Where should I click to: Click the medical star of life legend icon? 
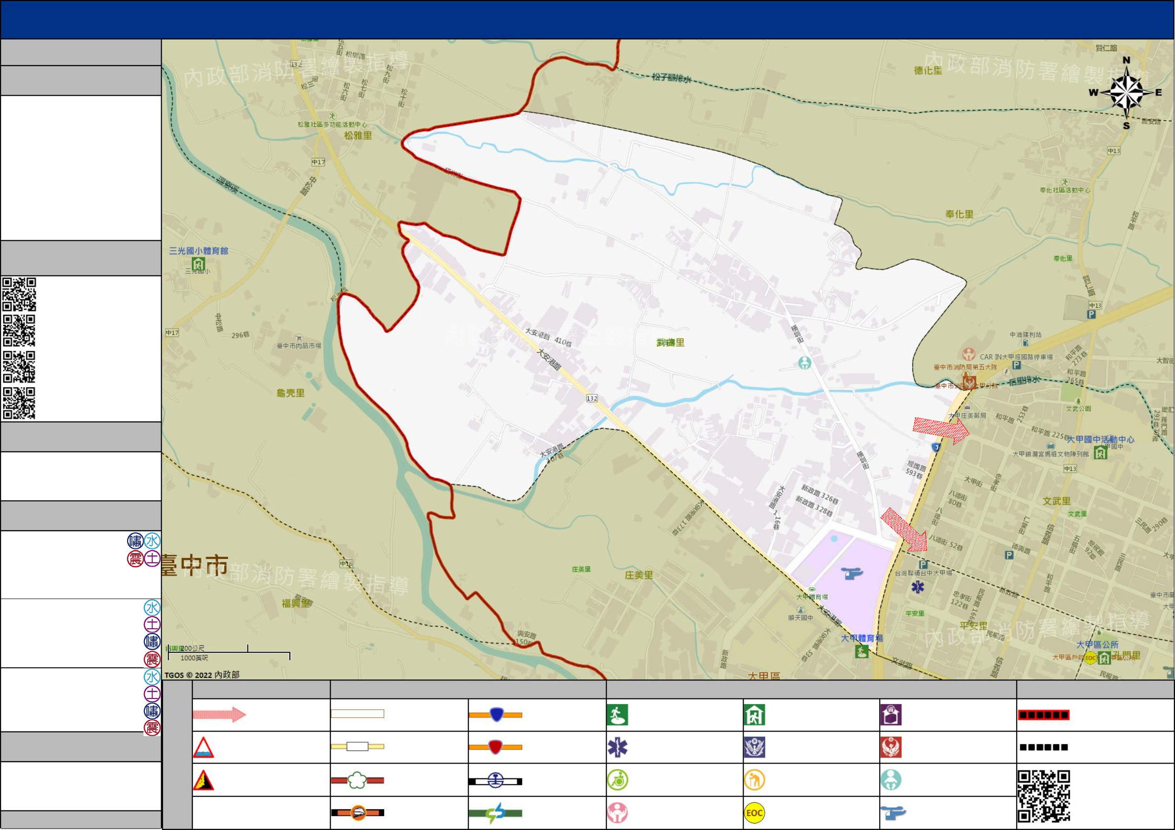pos(618,748)
